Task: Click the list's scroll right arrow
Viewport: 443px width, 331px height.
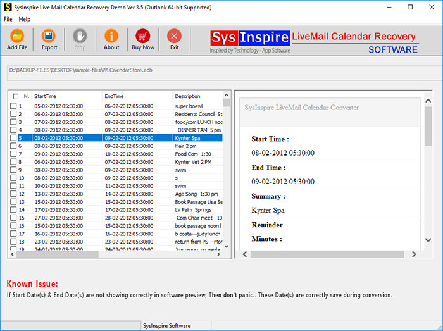Action: point(218,254)
